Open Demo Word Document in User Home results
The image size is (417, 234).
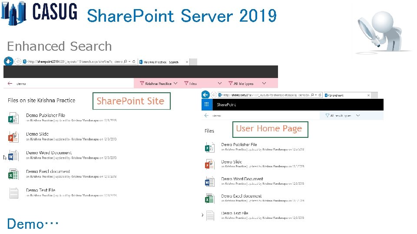point(242,179)
